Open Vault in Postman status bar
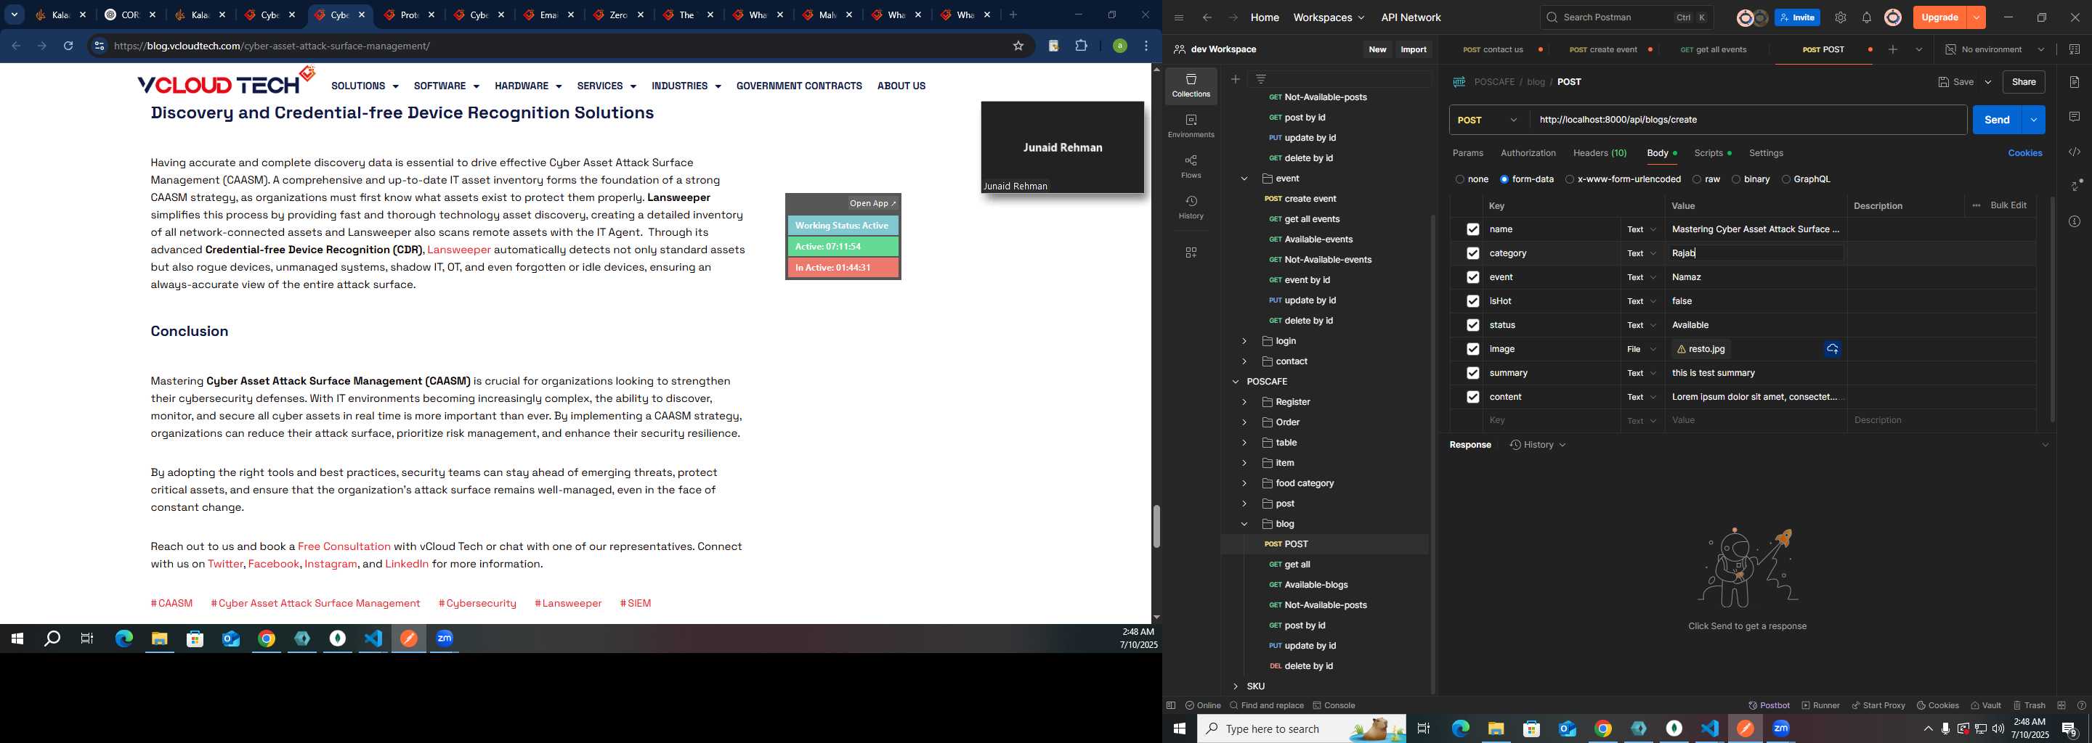 (1984, 705)
